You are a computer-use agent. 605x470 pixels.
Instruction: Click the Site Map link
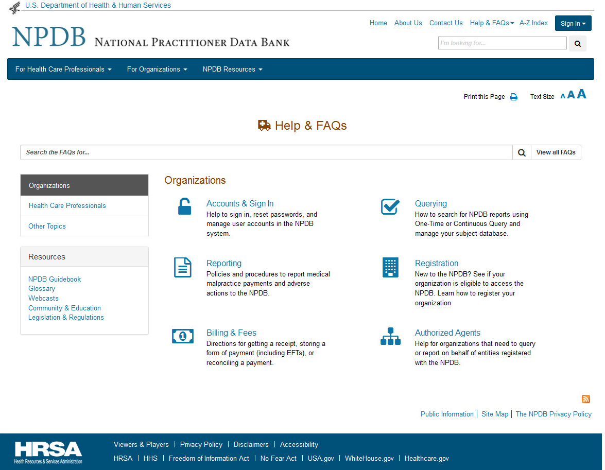[495, 414]
